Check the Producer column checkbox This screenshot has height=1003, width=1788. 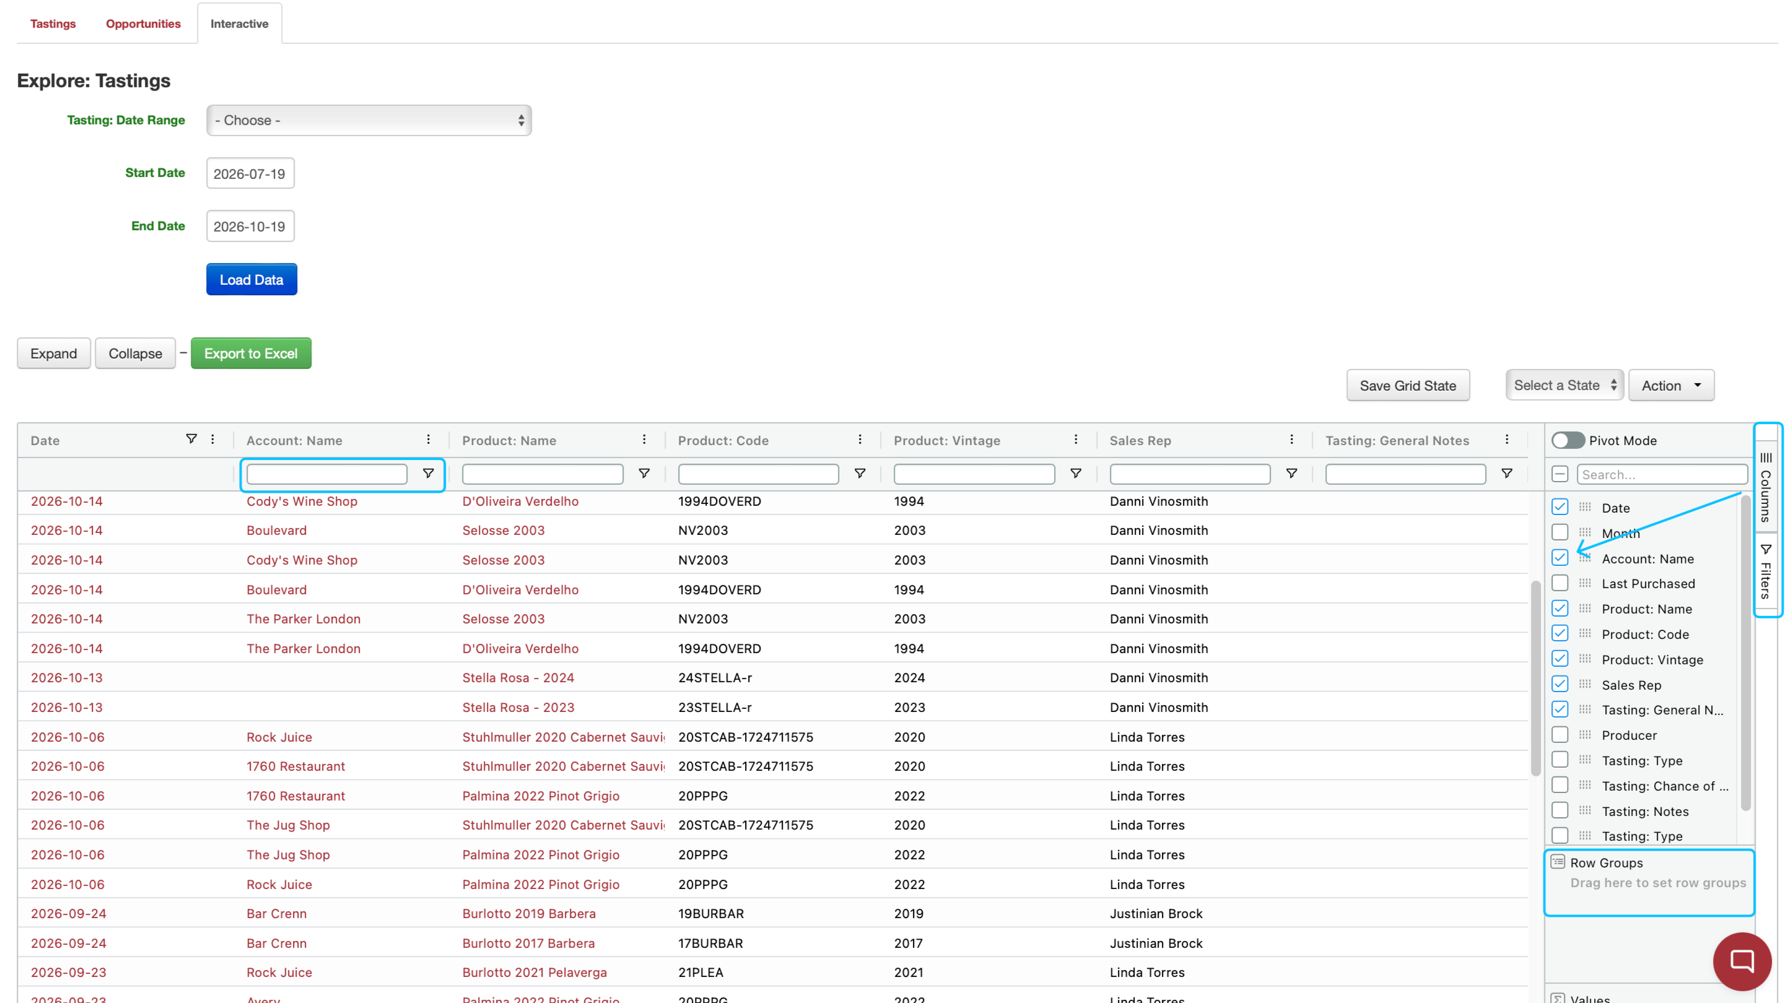point(1559,734)
